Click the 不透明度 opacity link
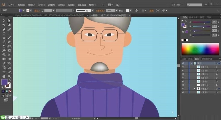 [100, 11]
